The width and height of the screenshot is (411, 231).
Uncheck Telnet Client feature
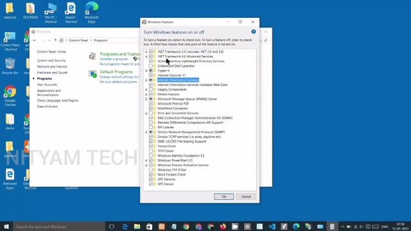click(151, 146)
